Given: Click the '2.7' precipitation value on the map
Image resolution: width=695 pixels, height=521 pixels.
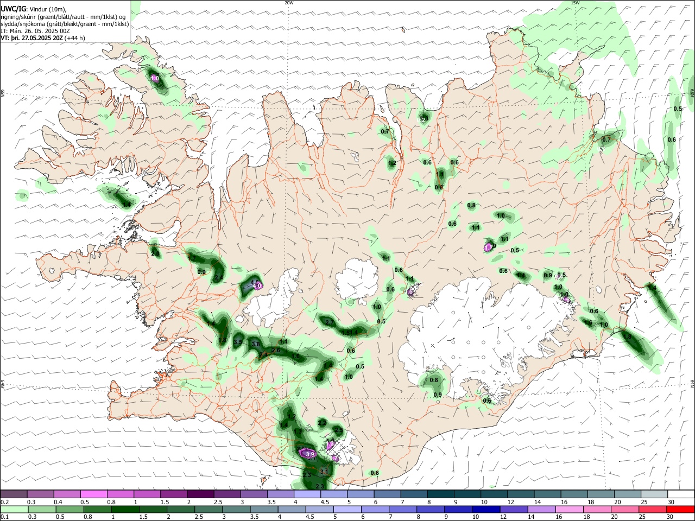Looking at the screenshot, I should (328, 322).
